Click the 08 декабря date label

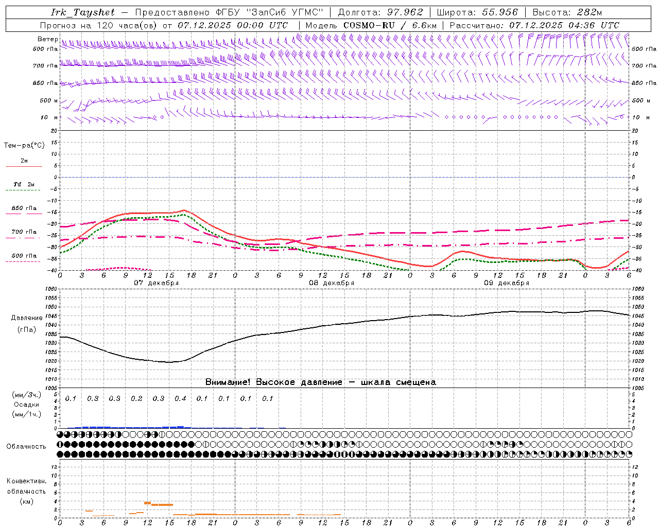point(331,283)
